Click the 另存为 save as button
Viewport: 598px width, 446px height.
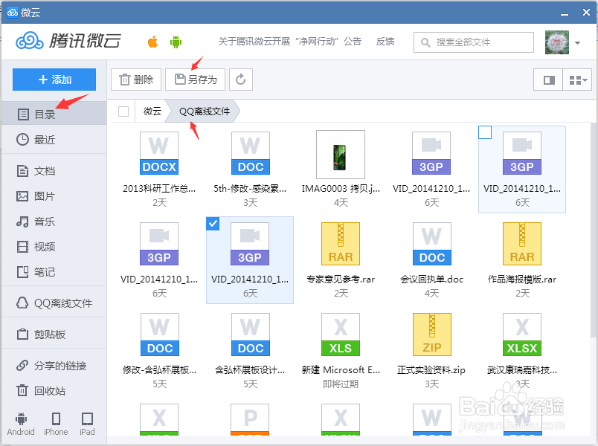coord(196,80)
